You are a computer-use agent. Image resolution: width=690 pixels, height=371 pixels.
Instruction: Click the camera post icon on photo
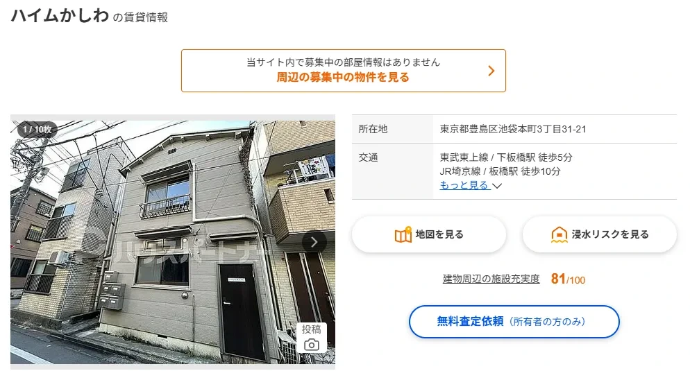coord(312,345)
